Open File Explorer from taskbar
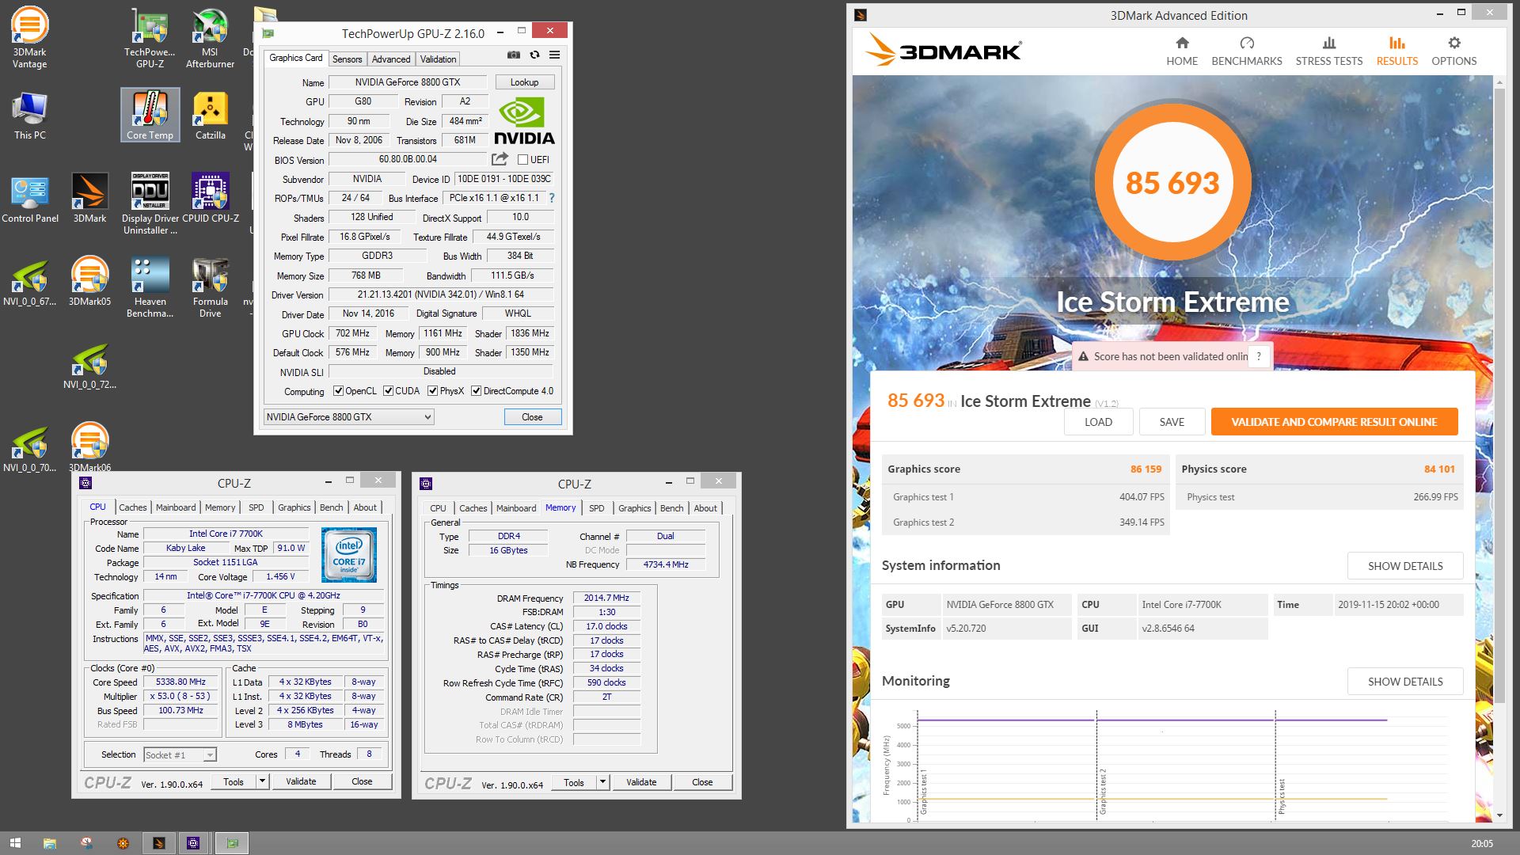1520x855 pixels. coord(49,844)
